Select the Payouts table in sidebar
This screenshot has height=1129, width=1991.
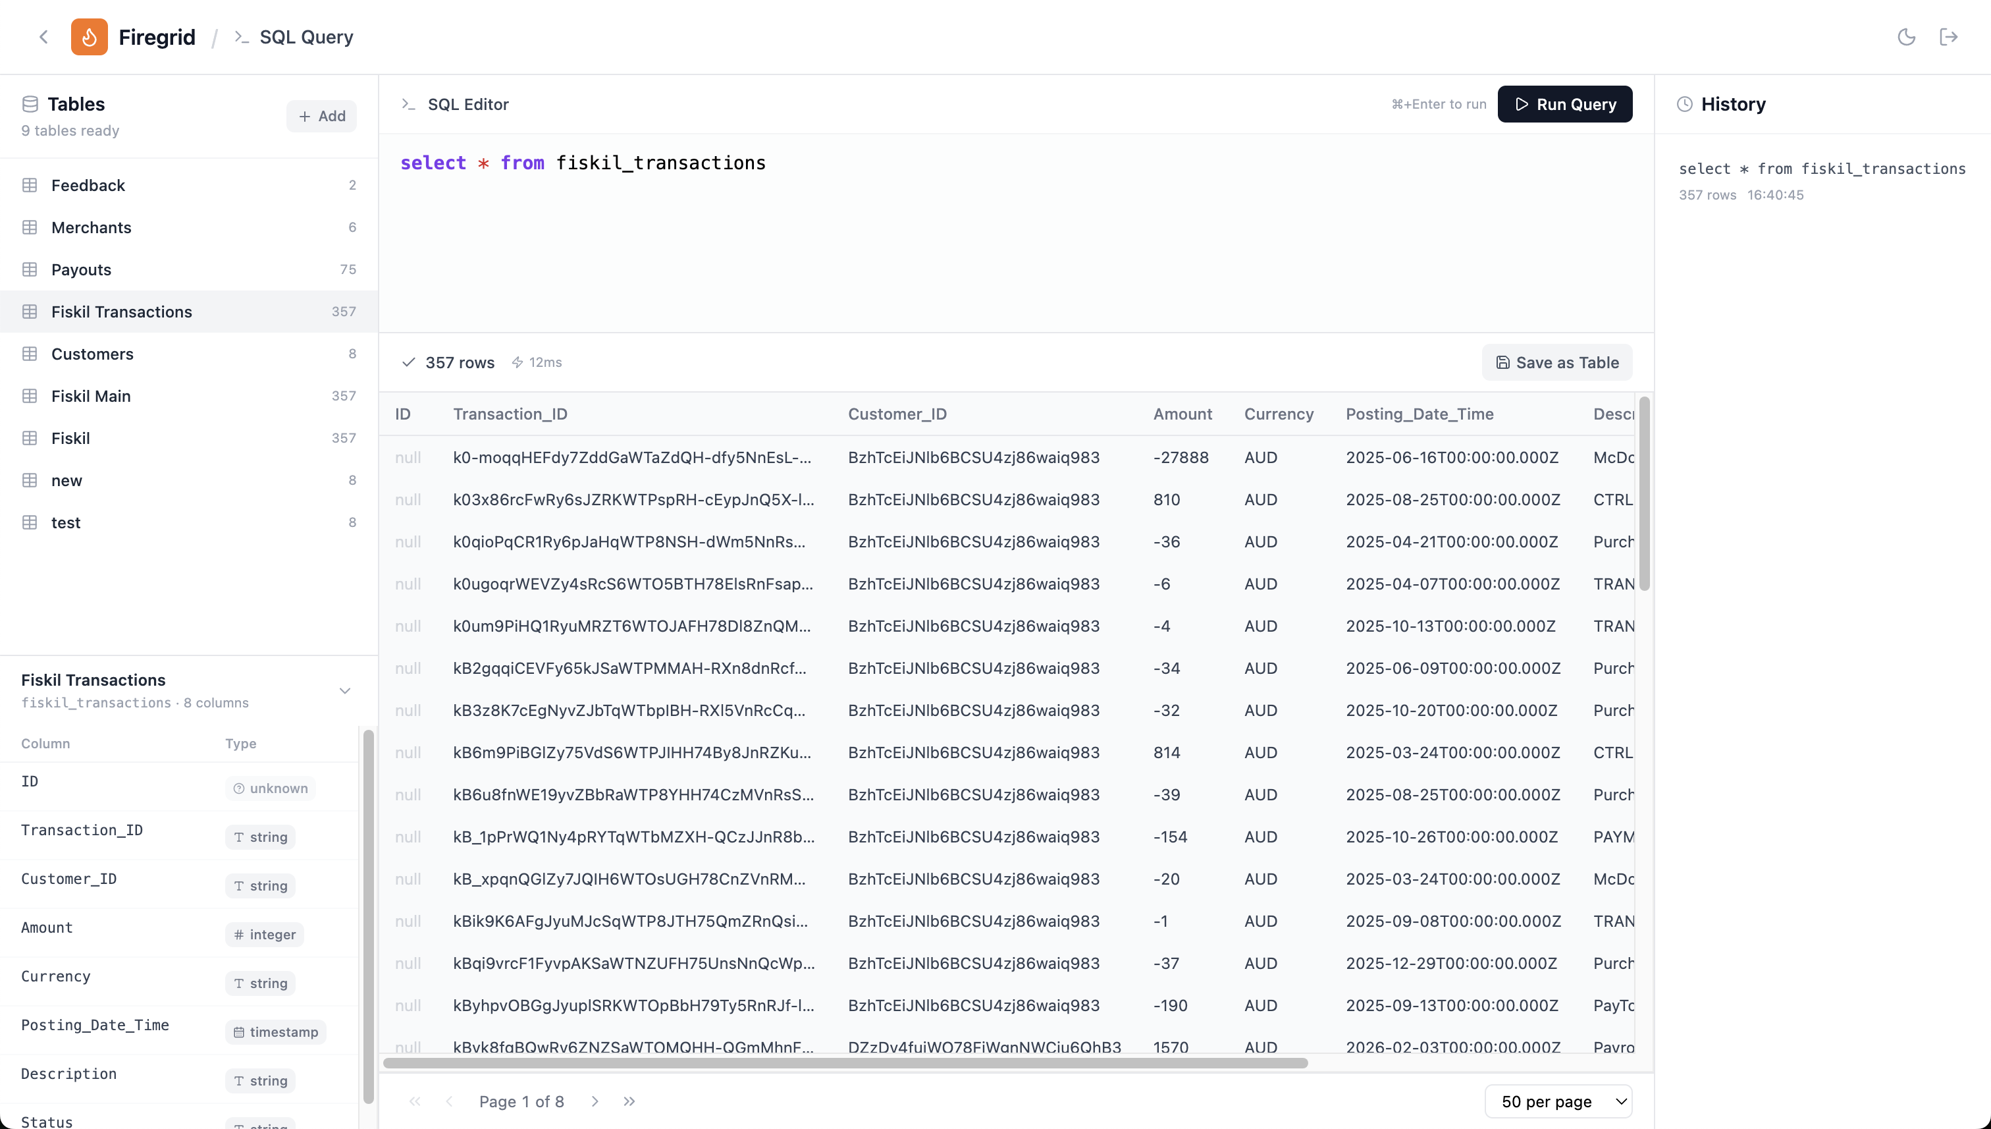point(82,269)
